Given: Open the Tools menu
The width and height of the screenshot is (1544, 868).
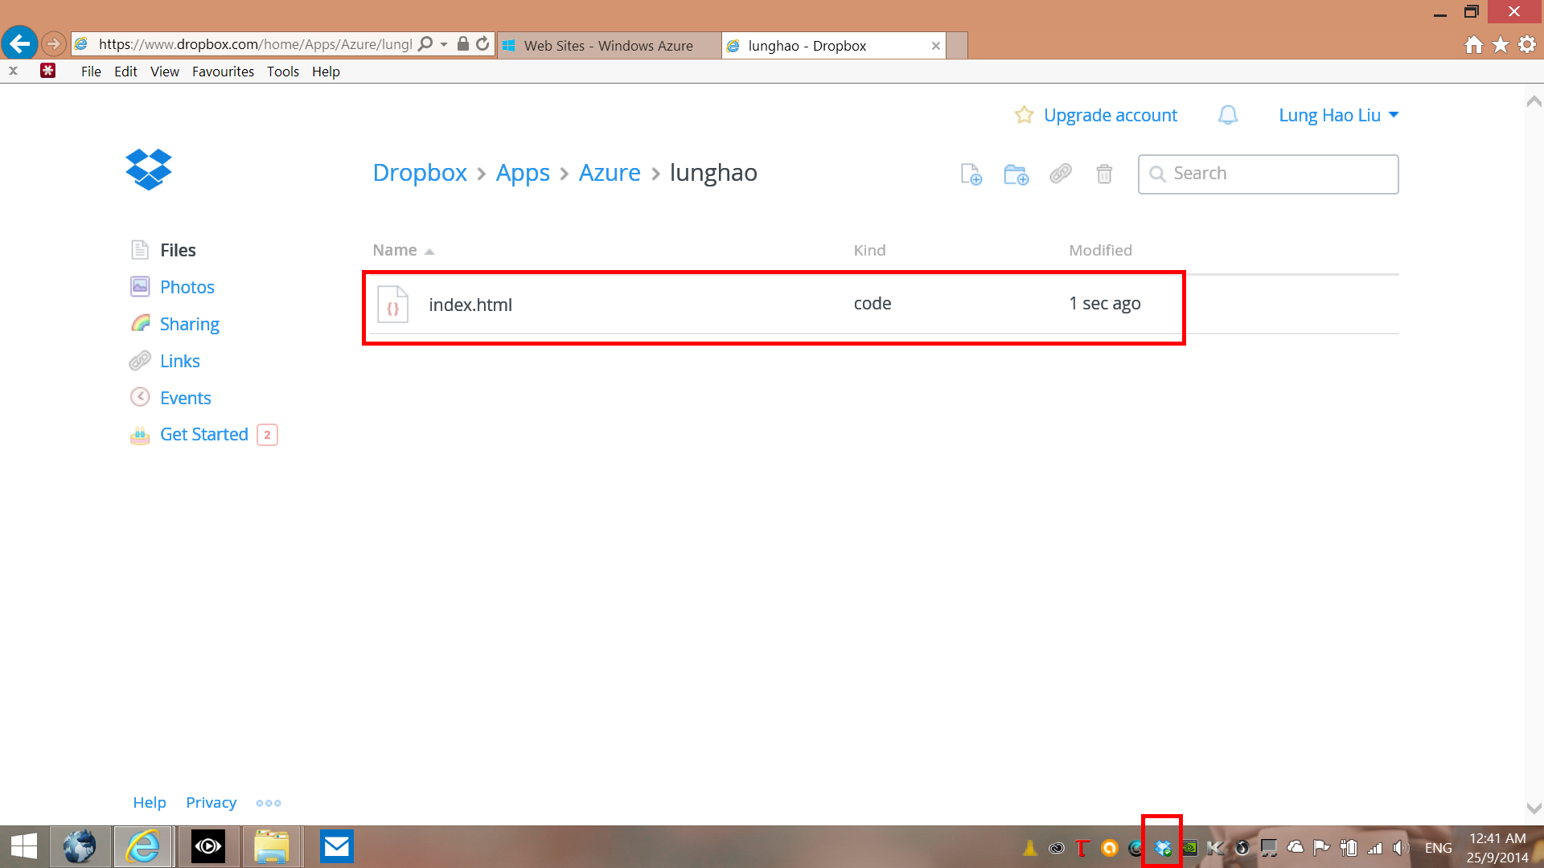Looking at the screenshot, I should (283, 72).
